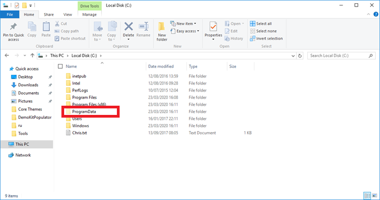Sort by the Name column header
380x200 pixels.
71,66
